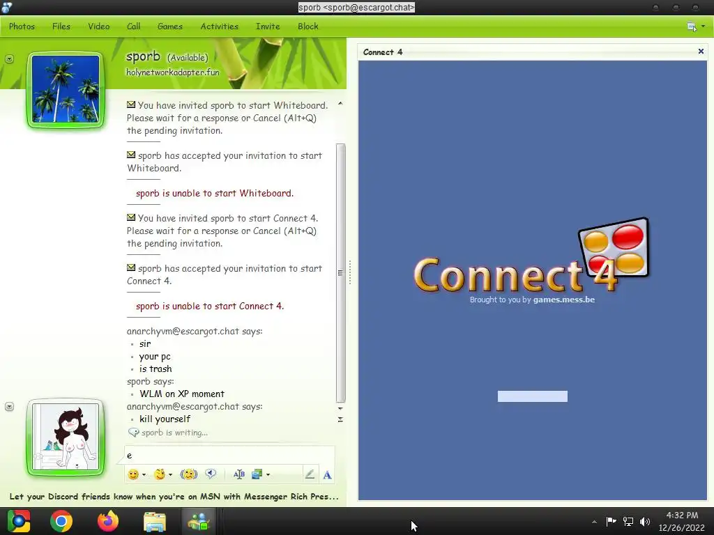
Task: Click holynetworkadapter.fun personal message
Action: [173, 72]
